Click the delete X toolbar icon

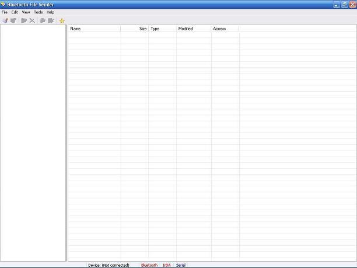[32, 21]
